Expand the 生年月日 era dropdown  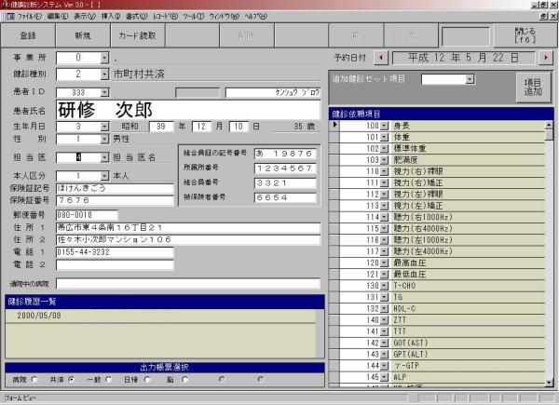click(x=104, y=126)
